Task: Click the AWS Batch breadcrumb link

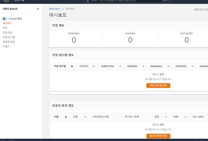Action: (54, 9)
